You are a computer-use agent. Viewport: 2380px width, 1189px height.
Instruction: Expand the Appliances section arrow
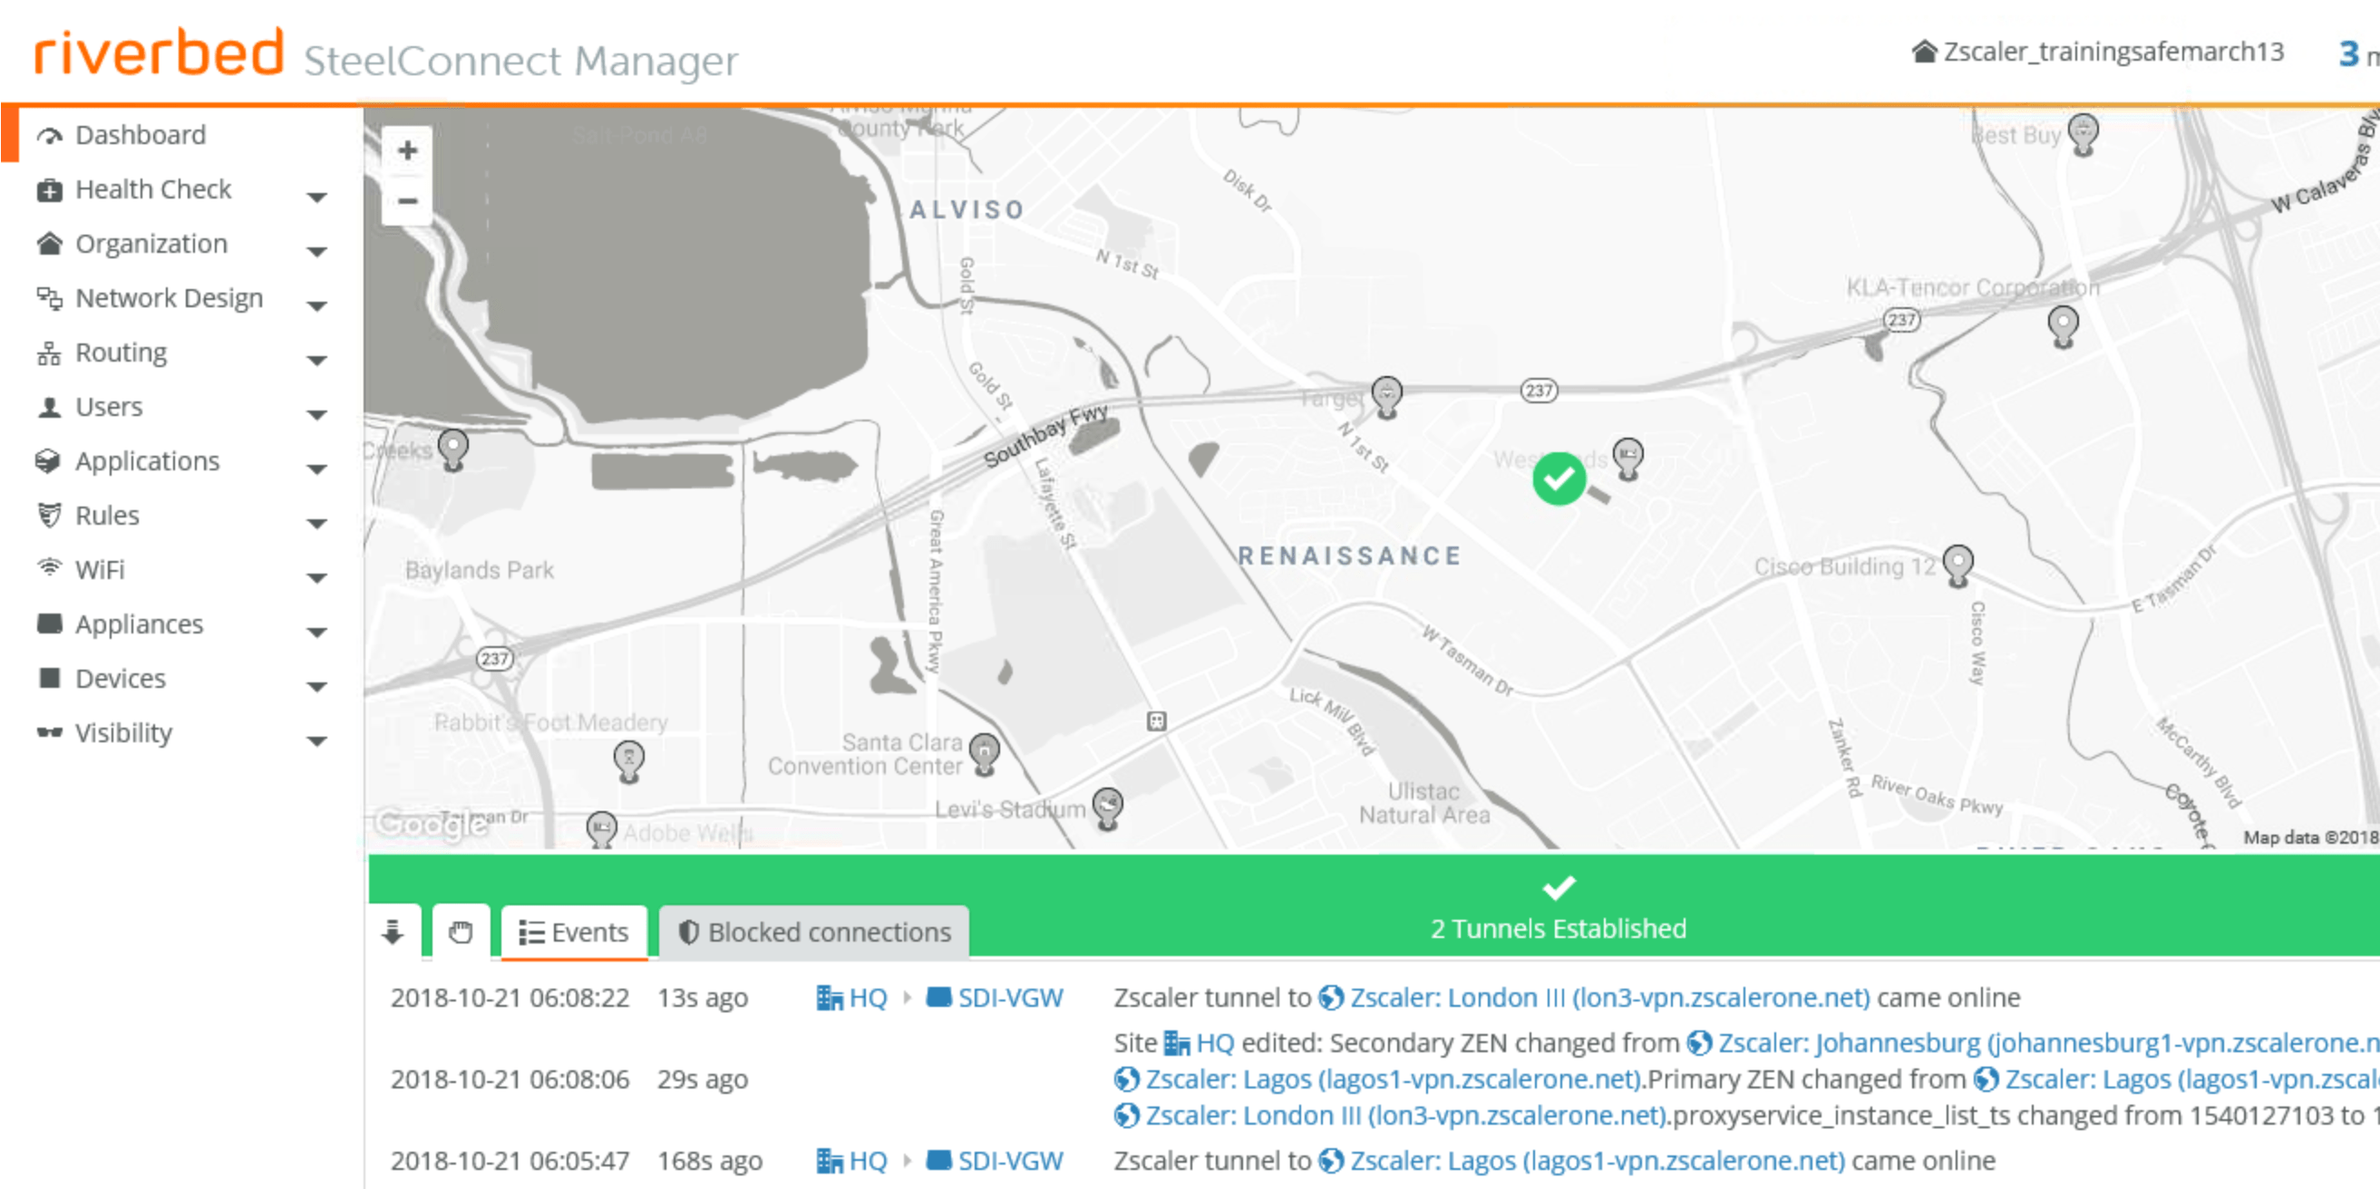click(x=317, y=633)
